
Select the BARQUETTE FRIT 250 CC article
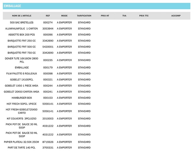click(22, 41)
